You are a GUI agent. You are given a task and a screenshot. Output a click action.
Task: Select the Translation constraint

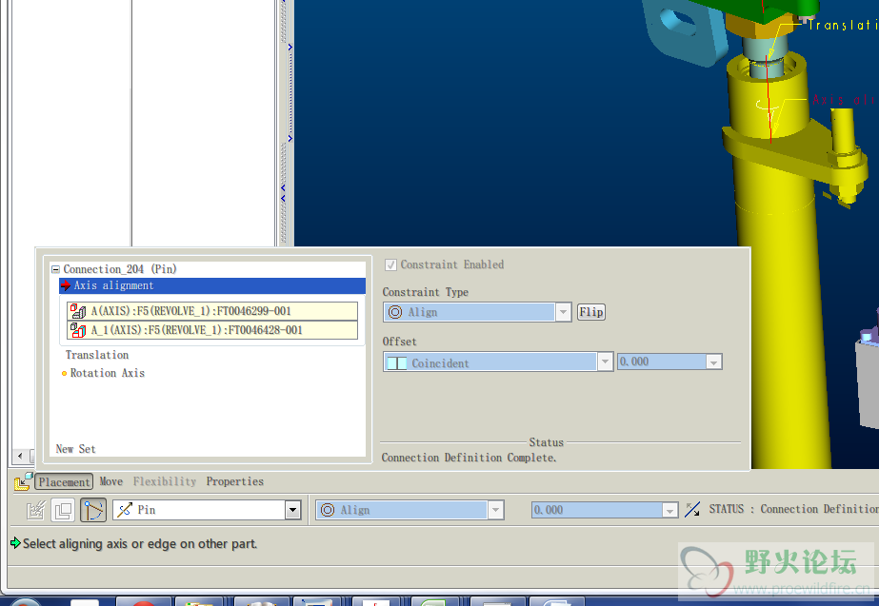97,355
